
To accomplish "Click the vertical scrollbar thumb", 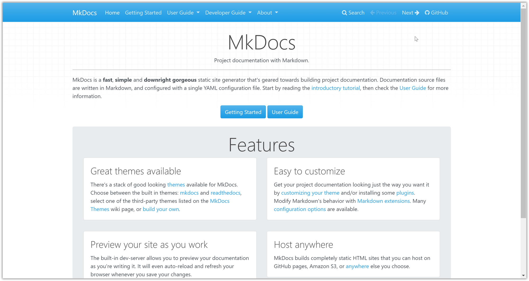I will [x=523, y=113].
